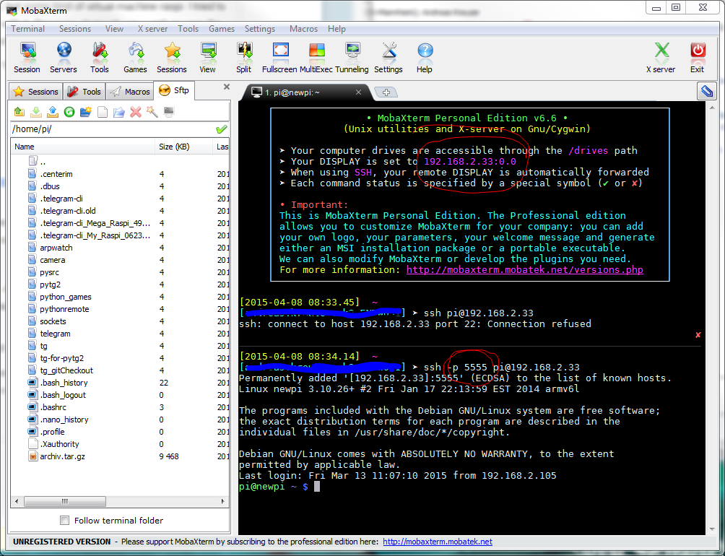Open the MultiExec toolbar tool

coord(316,57)
